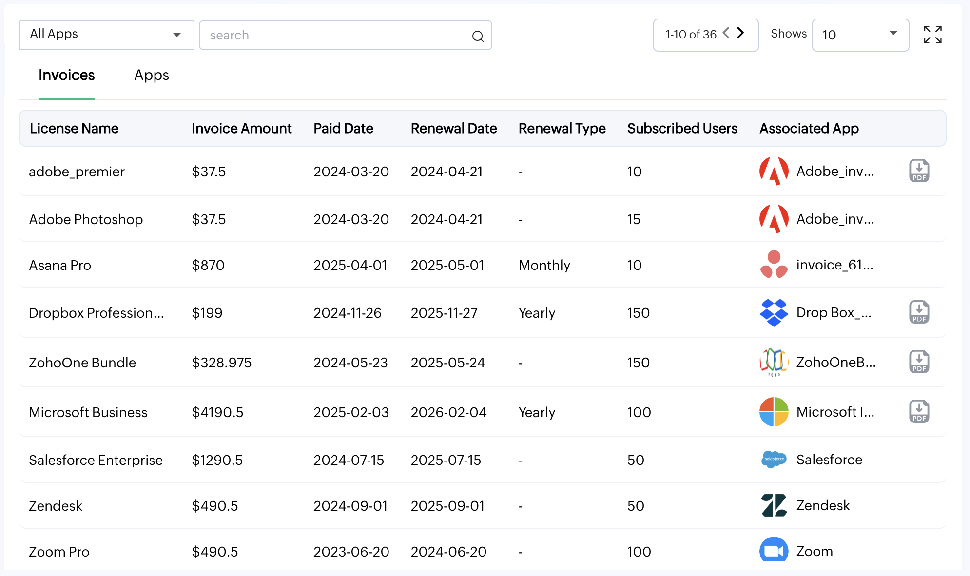Image resolution: width=970 pixels, height=576 pixels.
Task: Go to next page of invoices
Action: tap(741, 33)
